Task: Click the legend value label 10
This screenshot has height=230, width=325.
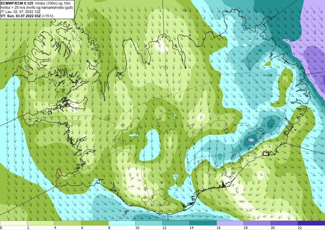Action: point(137,228)
